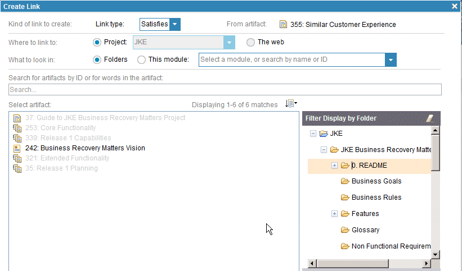The image size is (462, 271).
Task: Click the Non Functional Requirements folder icon
Action: pos(345,246)
